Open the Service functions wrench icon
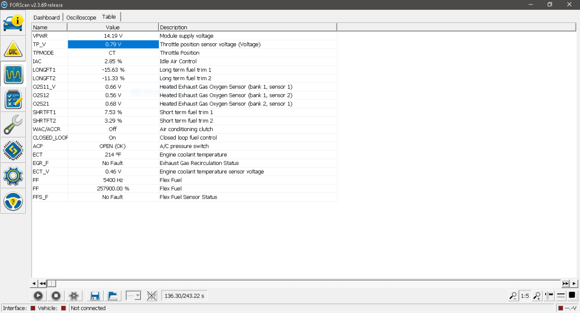Image resolution: width=580 pixels, height=313 pixels. point(13,125)
